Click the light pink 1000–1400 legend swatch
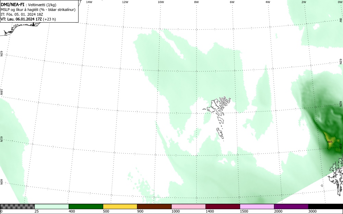Image resolution: width=343 pixels, height=214 pixels. click(189, 206)
